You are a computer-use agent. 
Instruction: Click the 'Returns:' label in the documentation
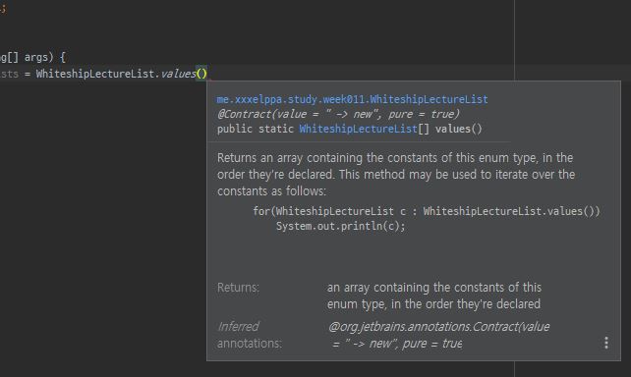[238, 288]
